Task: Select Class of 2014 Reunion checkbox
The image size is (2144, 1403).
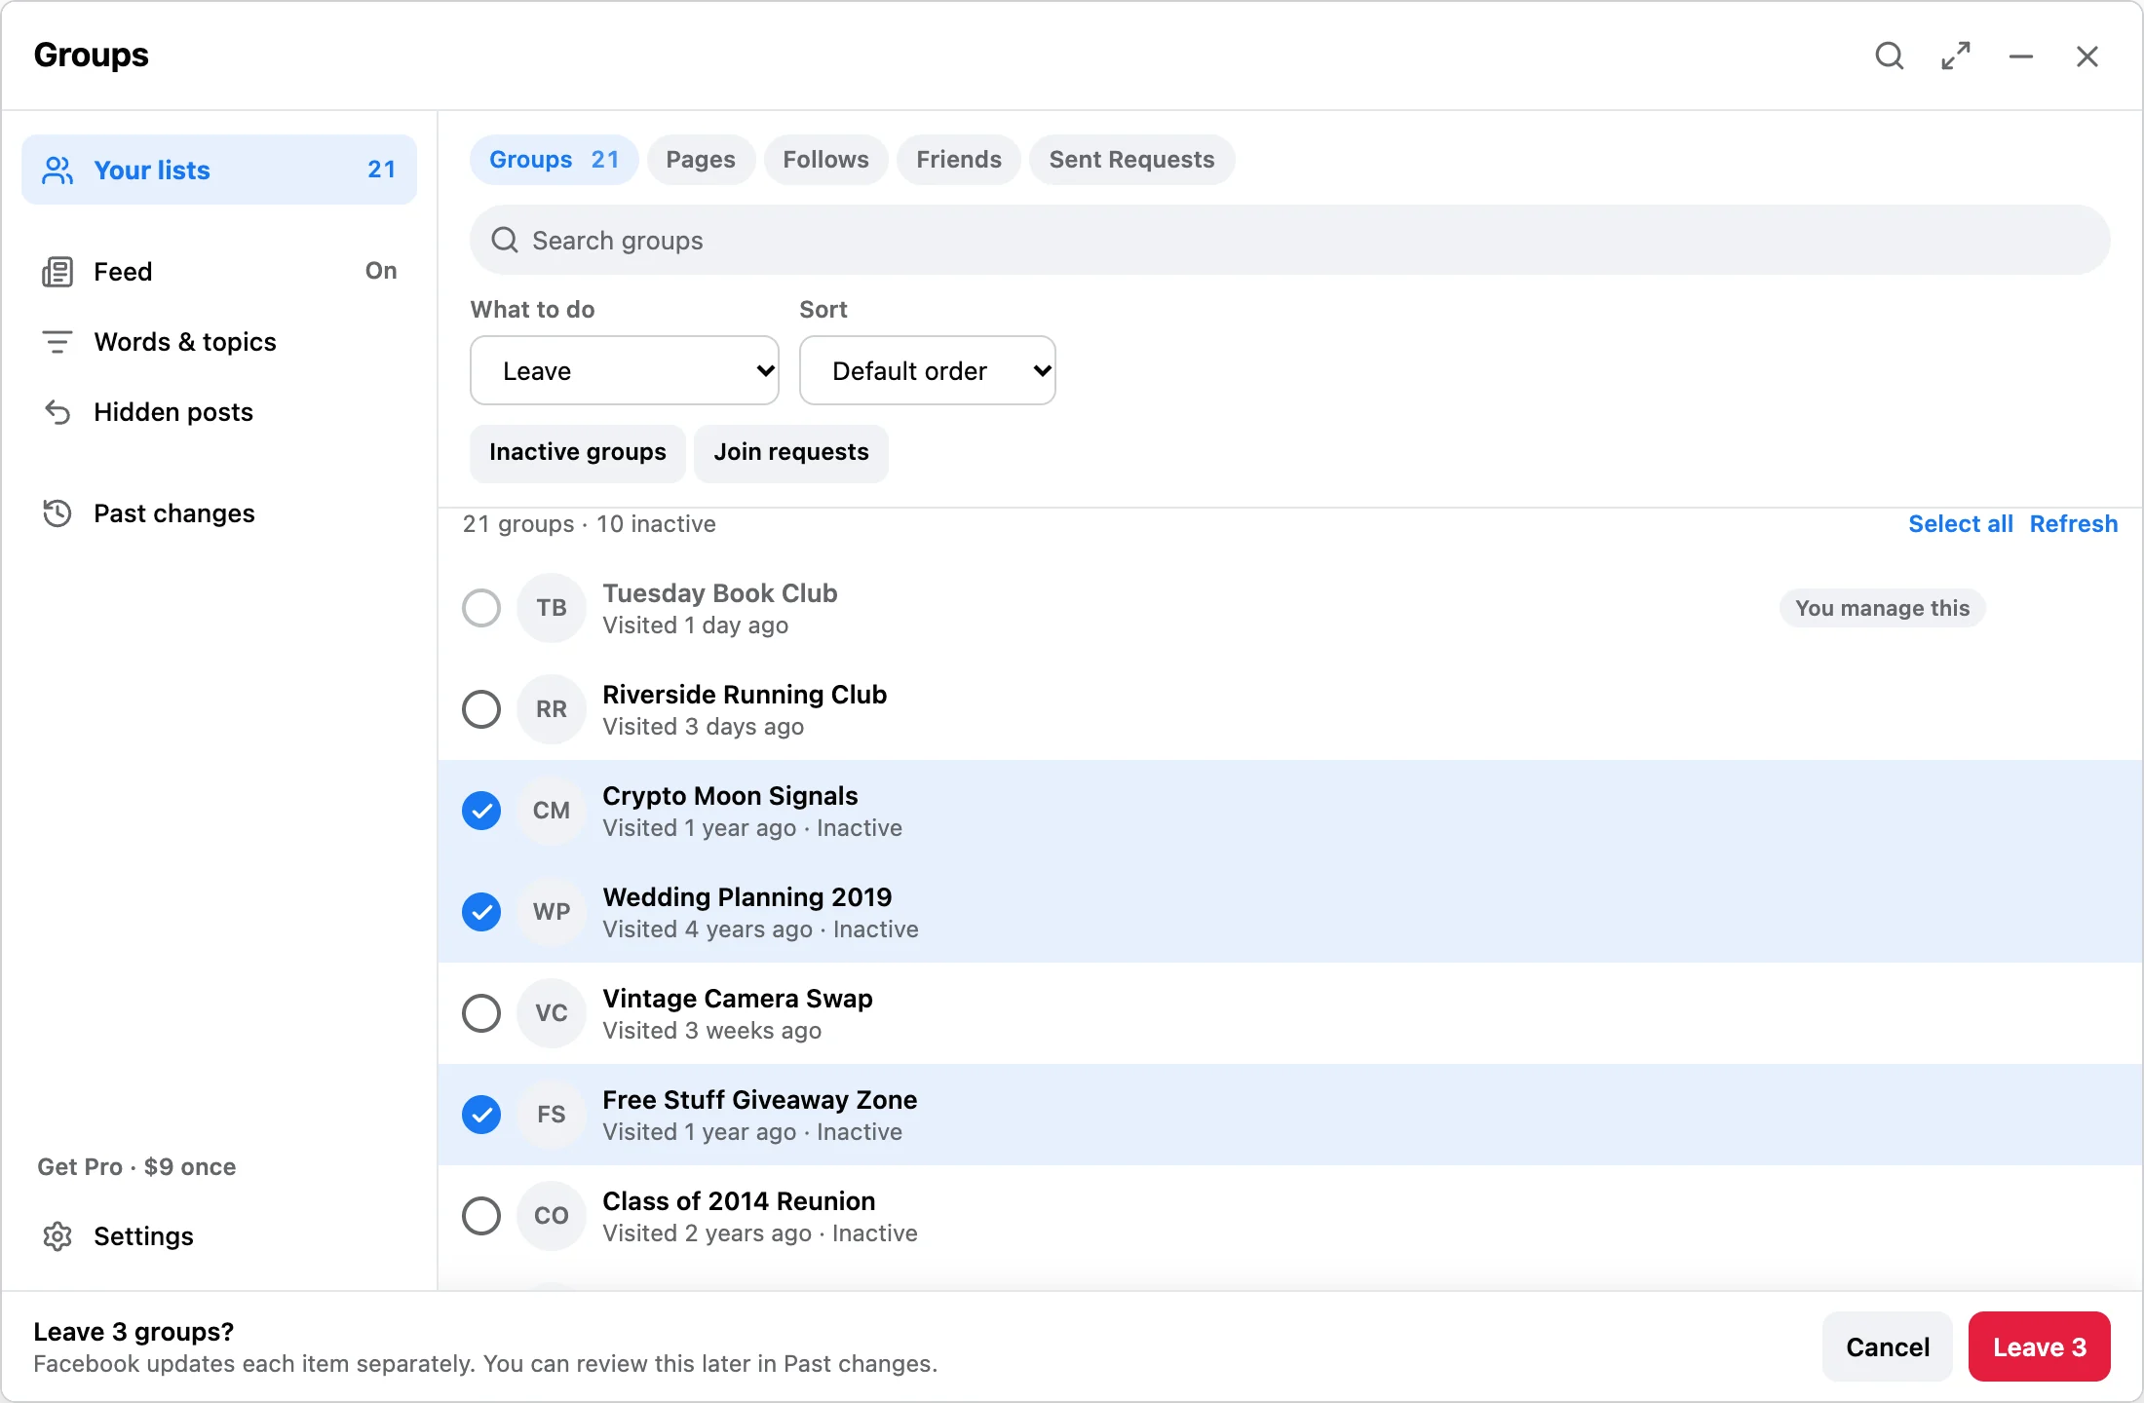Action: pyautogui.click(x=481, y=1216)
